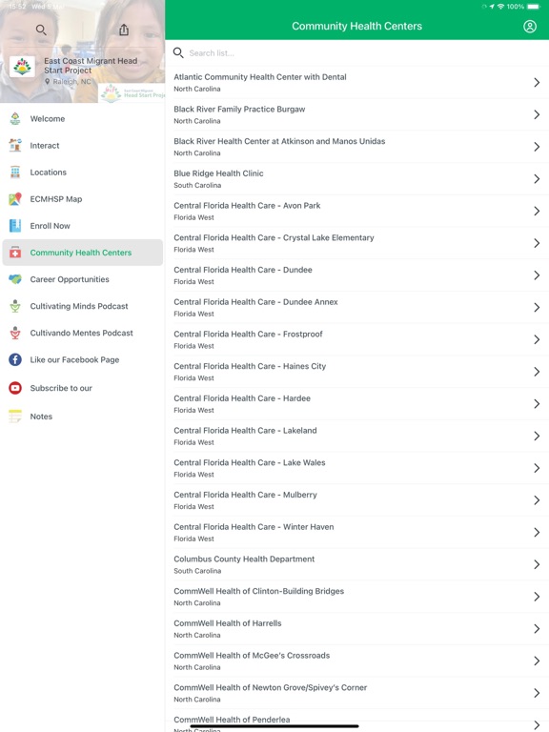549x732 pixels.
Task: Click the ECMHSP Map icon
Action: [x=15, y=199]
